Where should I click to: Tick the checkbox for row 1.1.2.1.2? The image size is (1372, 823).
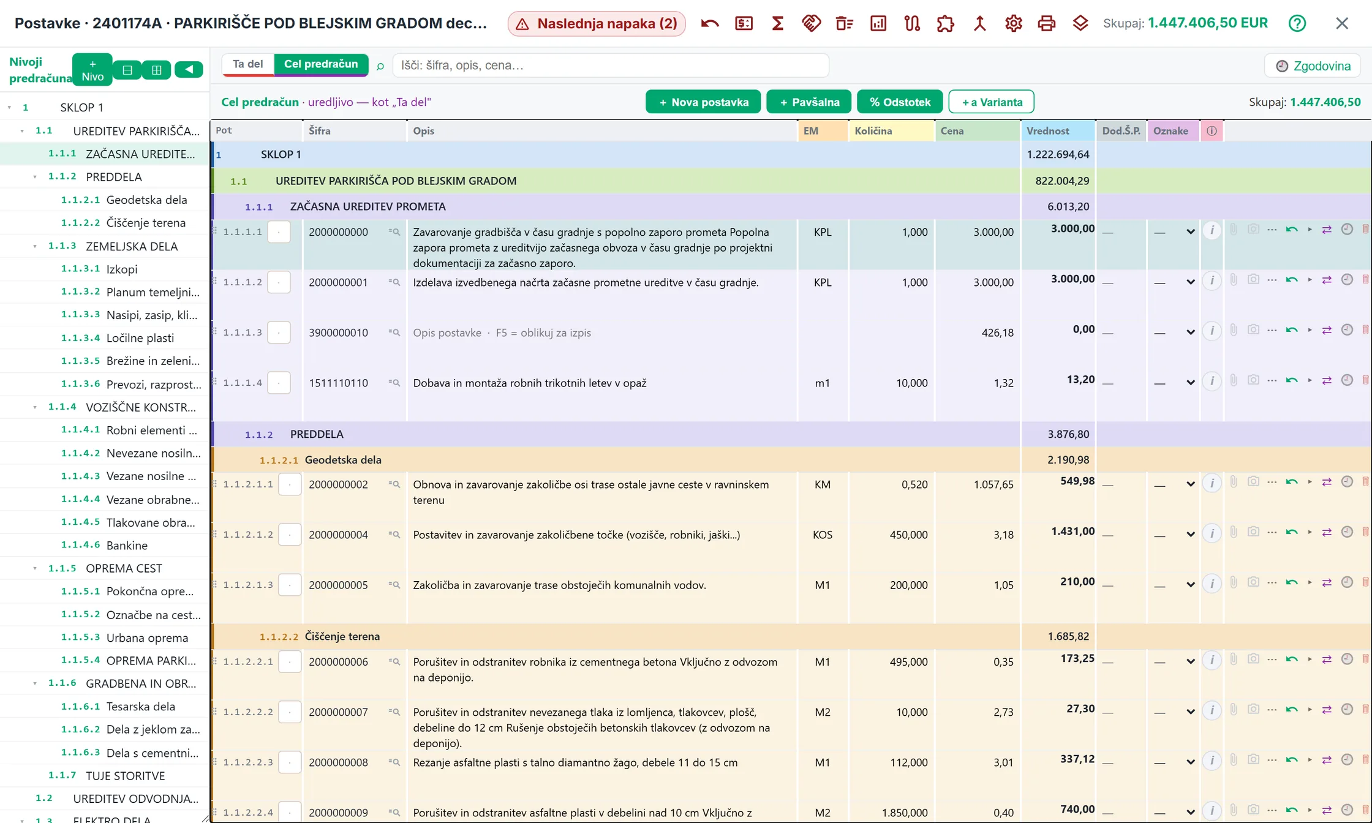pos(290,535)
